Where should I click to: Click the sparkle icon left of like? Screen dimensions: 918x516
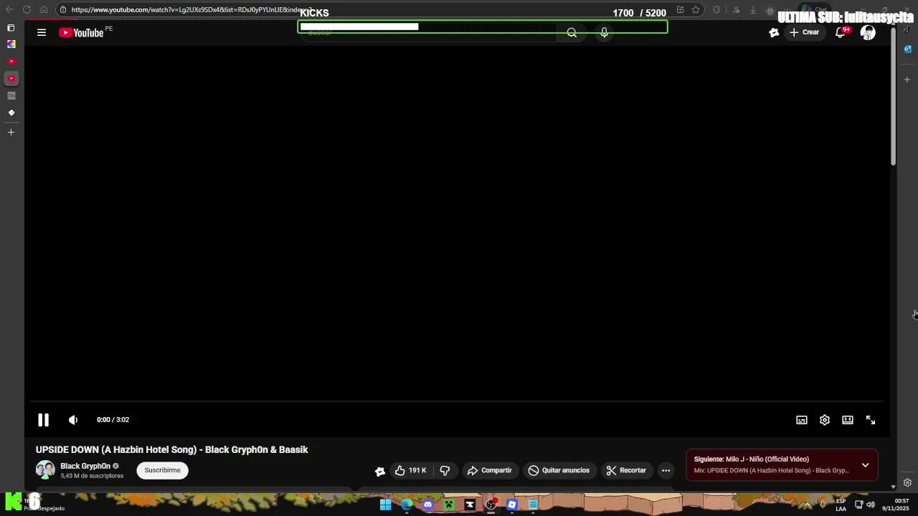coord(380,471)
